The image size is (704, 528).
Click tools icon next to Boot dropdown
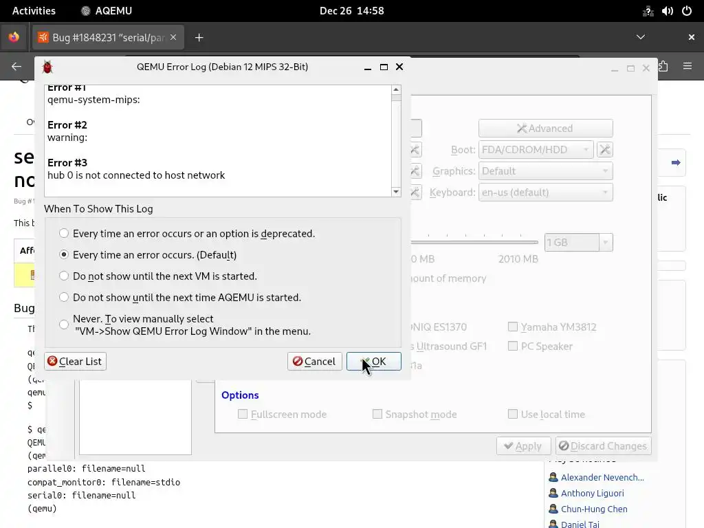(x=605, y=149)
